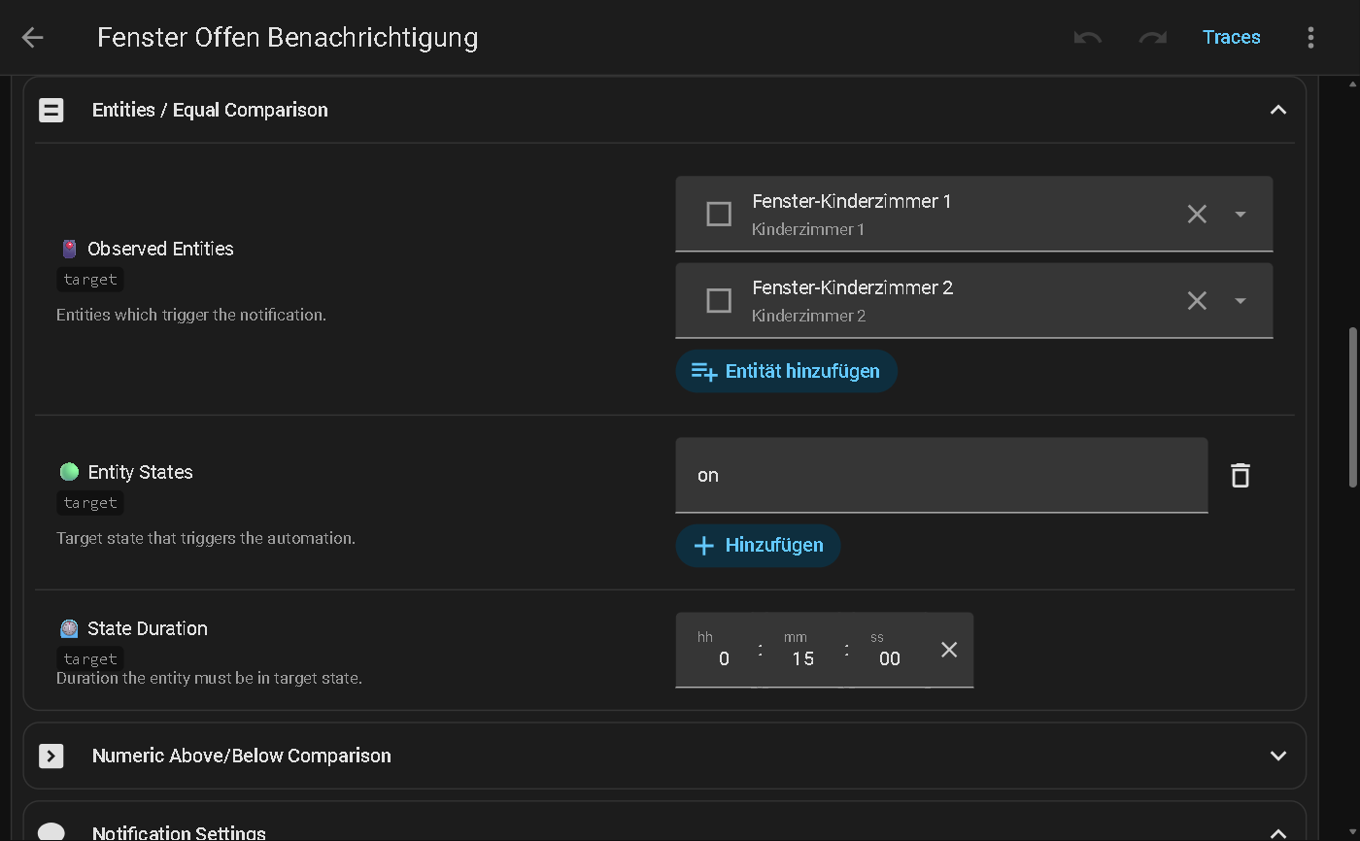Open the Traces view
Viewport: 1360px width, 841px height.
point(1231,37)
